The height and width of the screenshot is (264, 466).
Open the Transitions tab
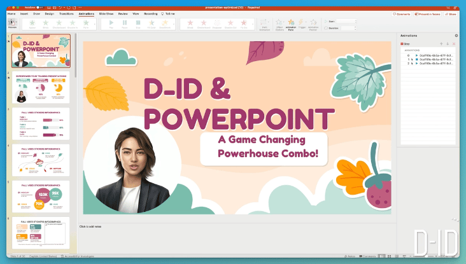point(67,13)
